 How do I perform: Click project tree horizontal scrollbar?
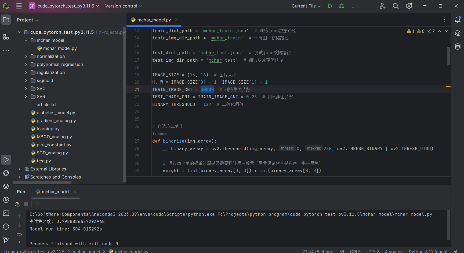(x=42, y=183)
